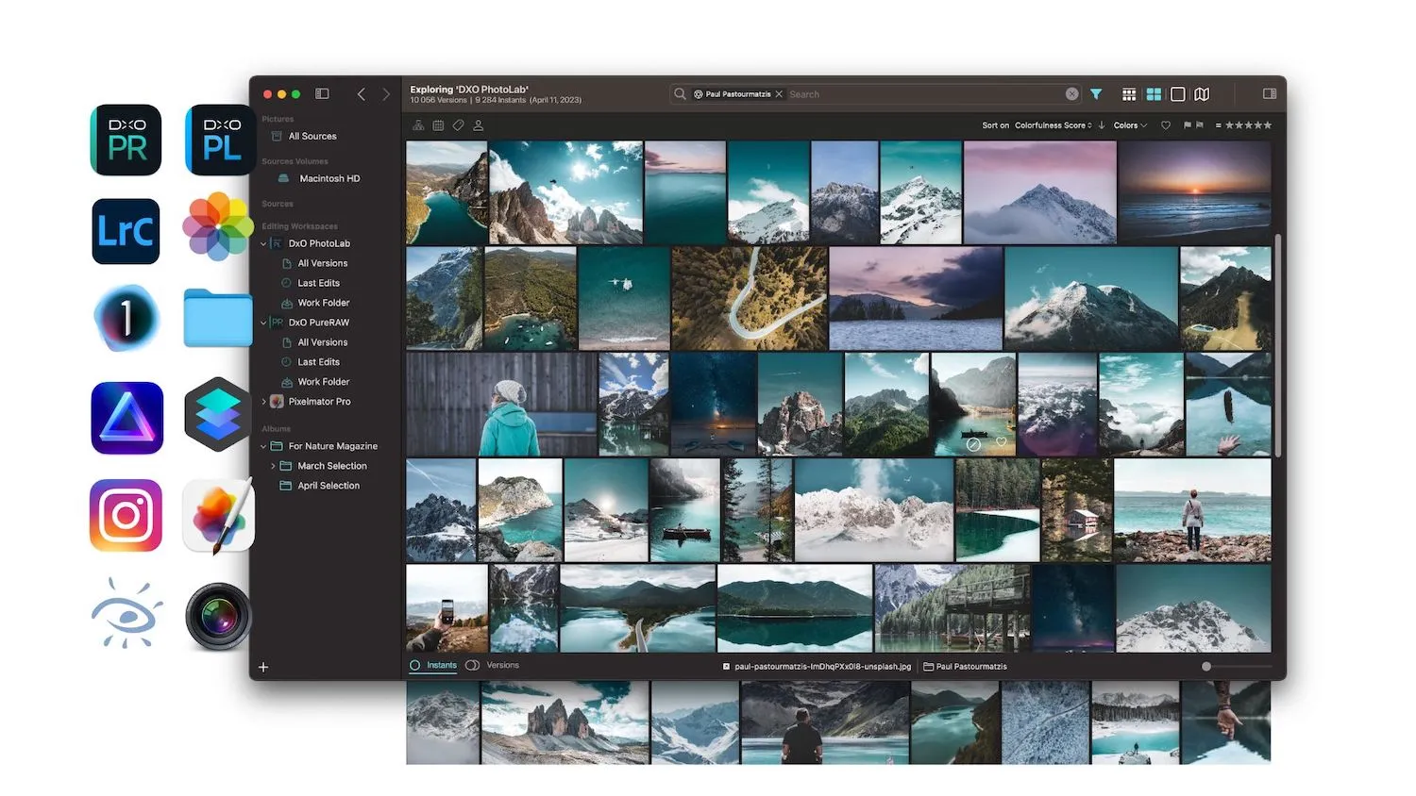Expand the March Selection album
The image size is (1416, 796).
click(274, 466)
